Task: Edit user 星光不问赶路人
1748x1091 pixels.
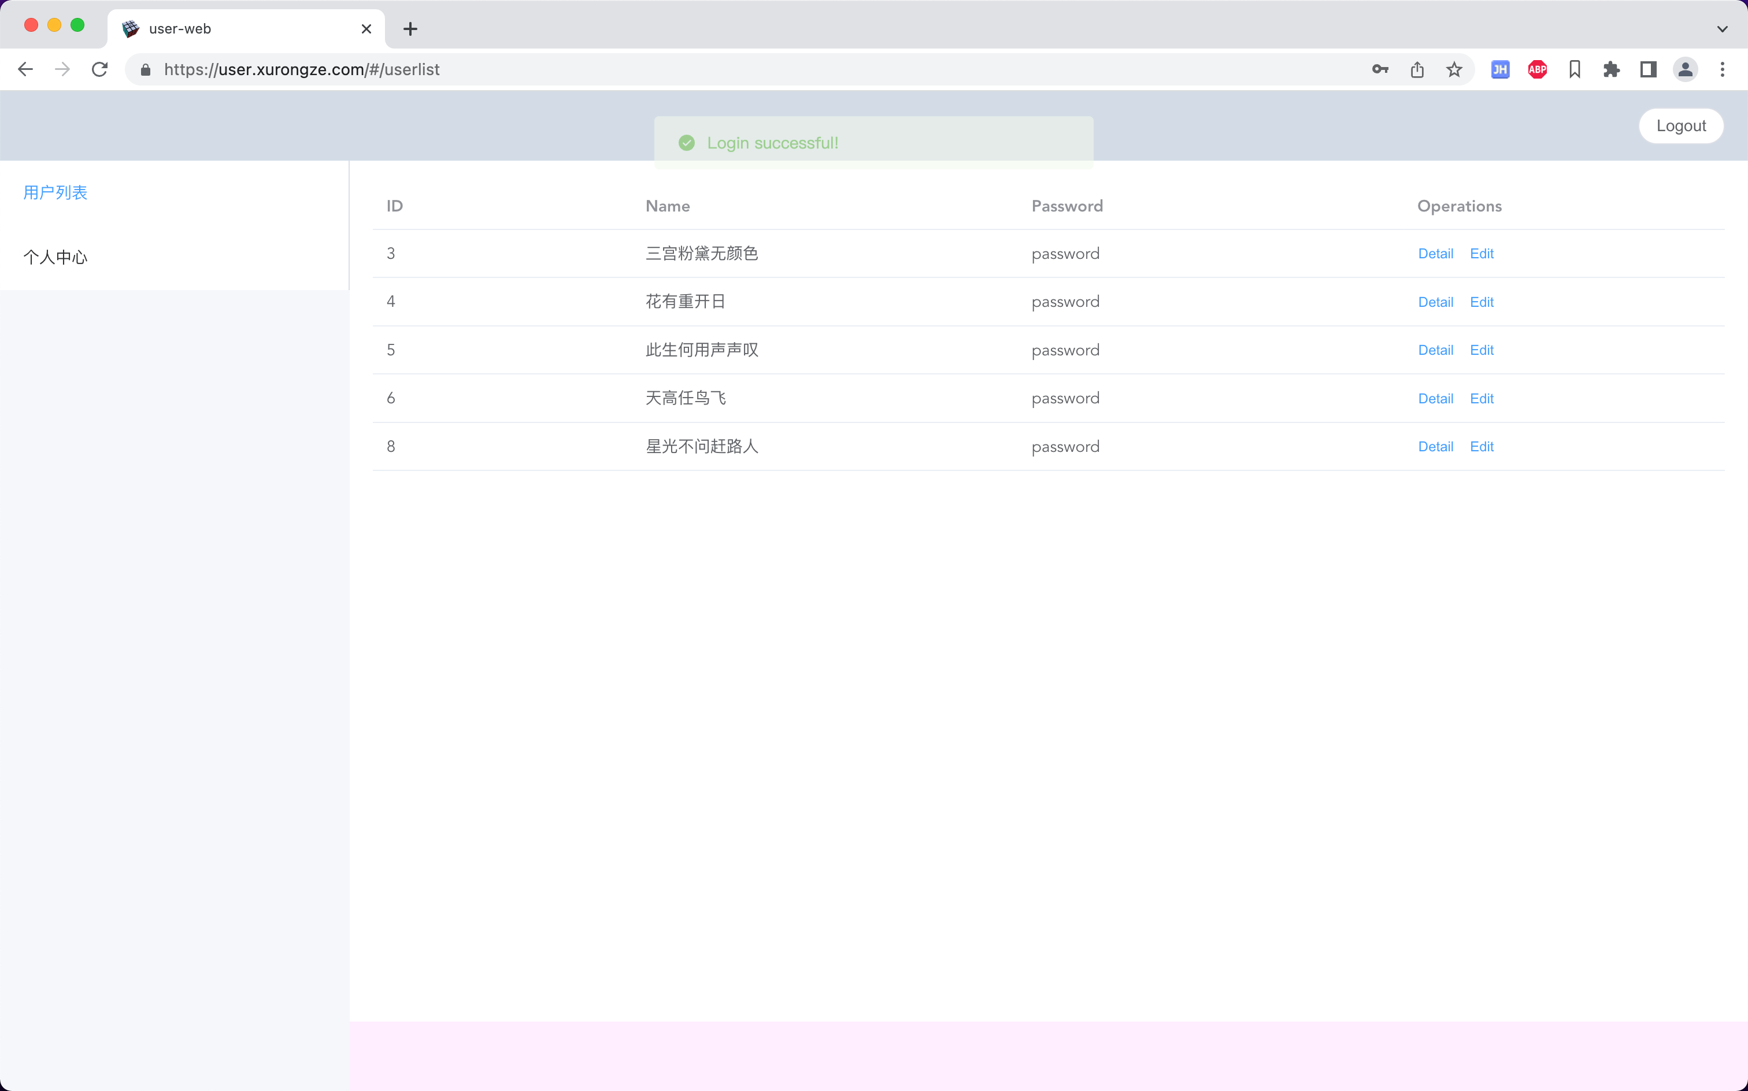Action: 1481,447
